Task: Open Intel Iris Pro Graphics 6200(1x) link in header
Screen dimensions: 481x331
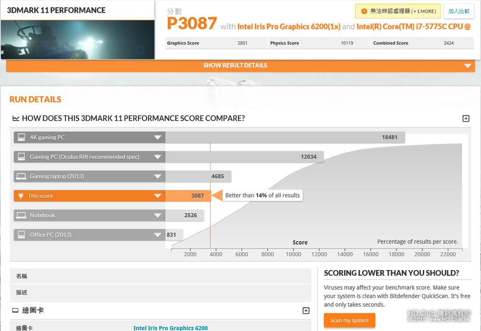Action: pyautogui.click(x=289, y=27)
